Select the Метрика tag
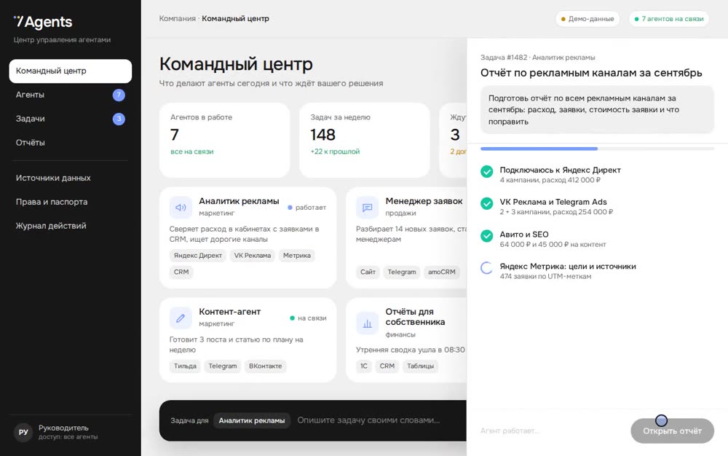 (x=297, y=256)
